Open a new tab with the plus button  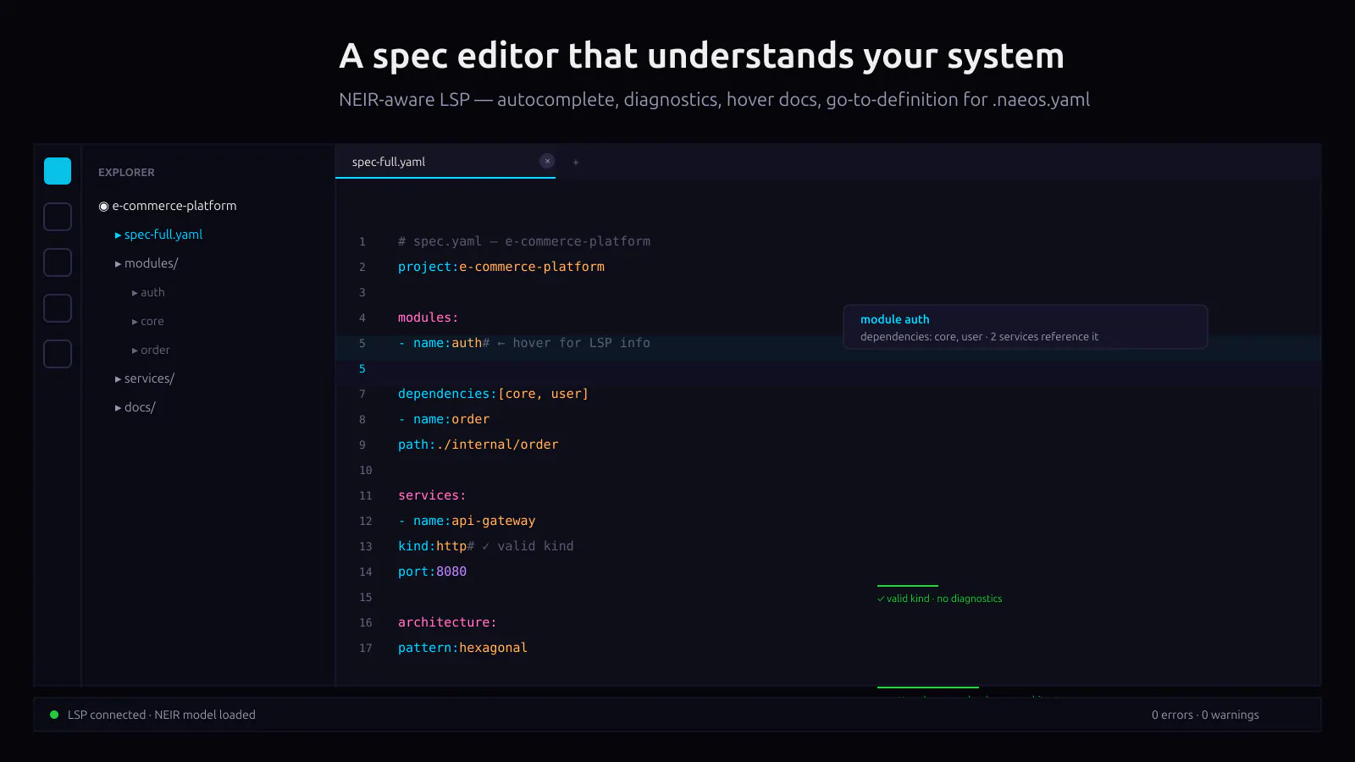tap(576, 162)
